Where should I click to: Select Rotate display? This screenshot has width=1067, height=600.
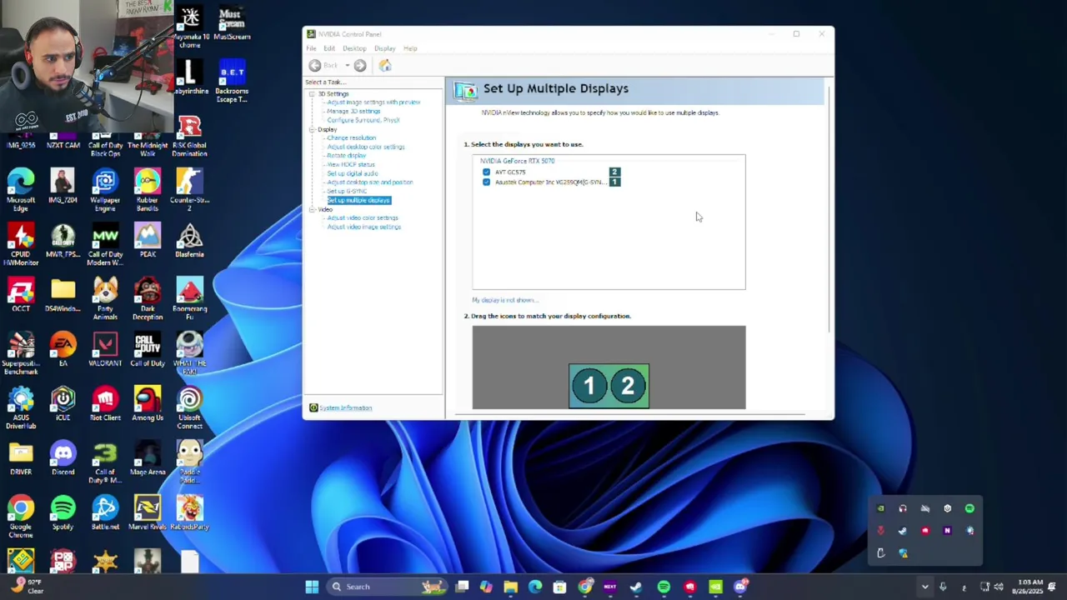346,156
